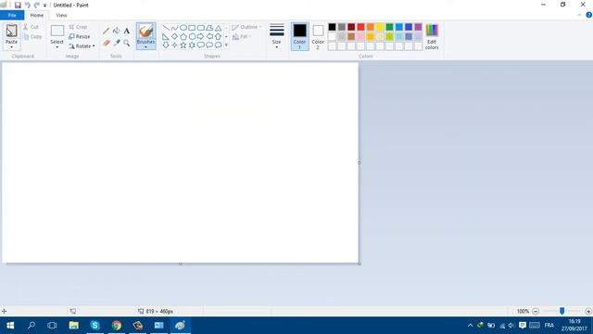Viewport: 593px width, 334px height.
Task: Open the Select dropdown arrow
Action: [x=57, y=47]
